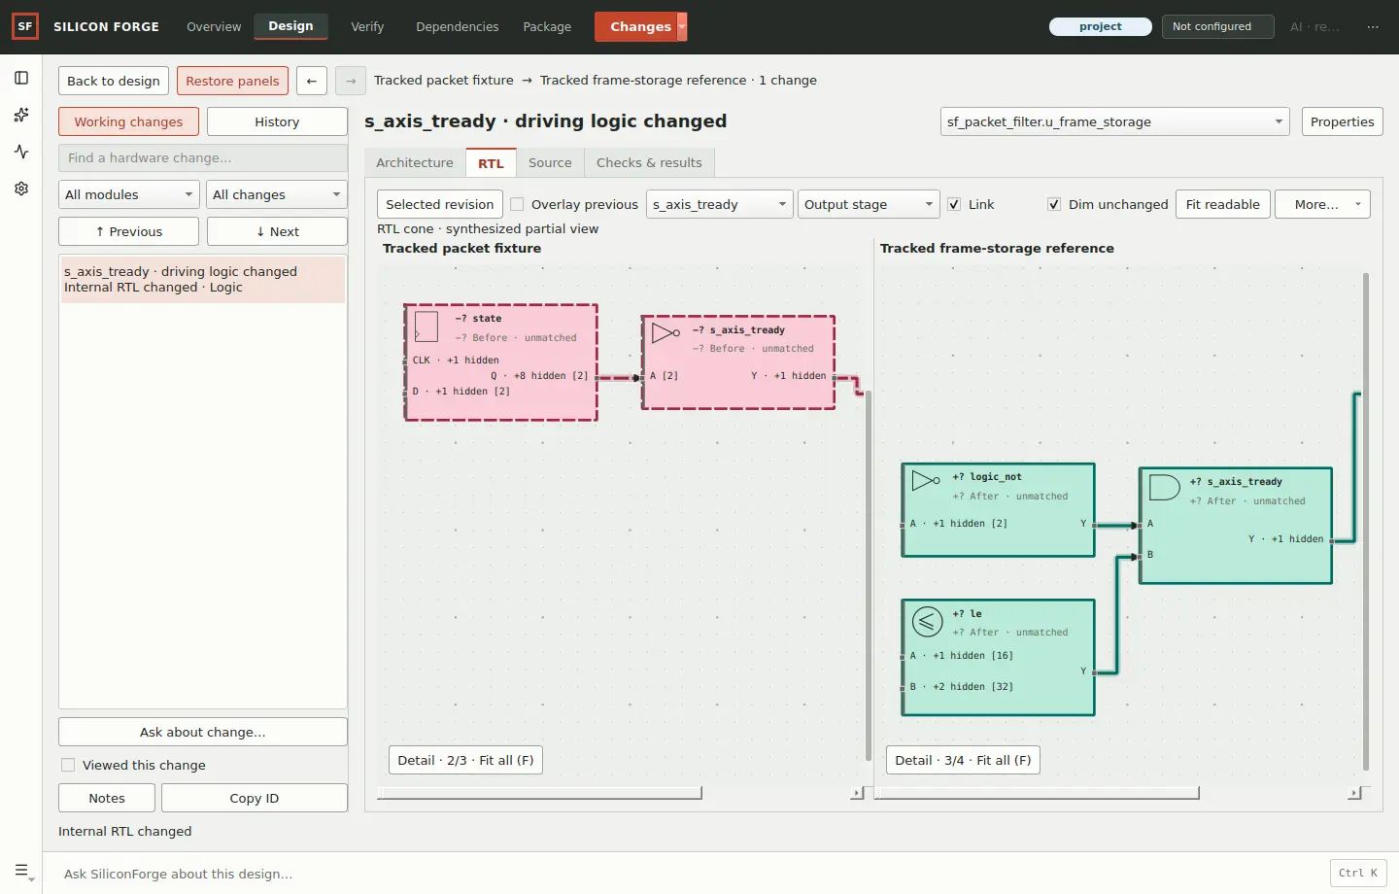Click Fit readable button
The width and height of the screenshot is (1399, 894).
pyautogui.click(x=1223, y=204)
